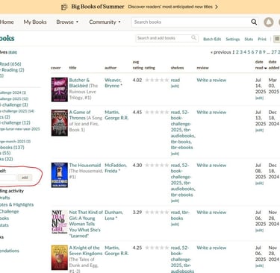Edit shelves for Butcher & Blackbird
Screen dimensions: 280x273
pyautogui.click(x=175, y=86)
